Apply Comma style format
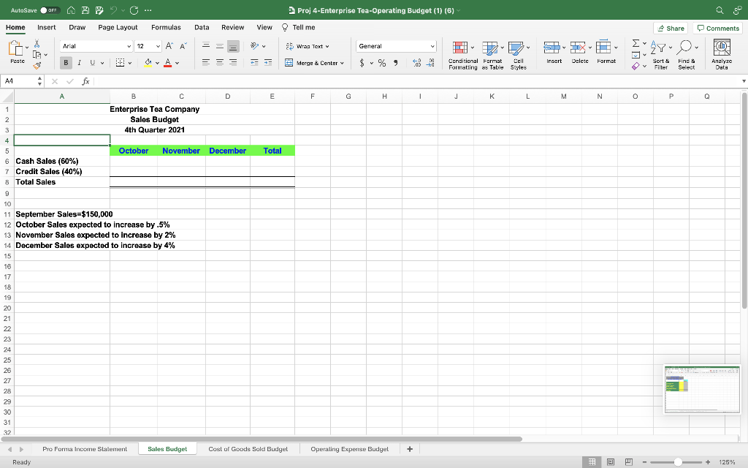Viewport: 748px width, 468px height. tap(395, 63)
